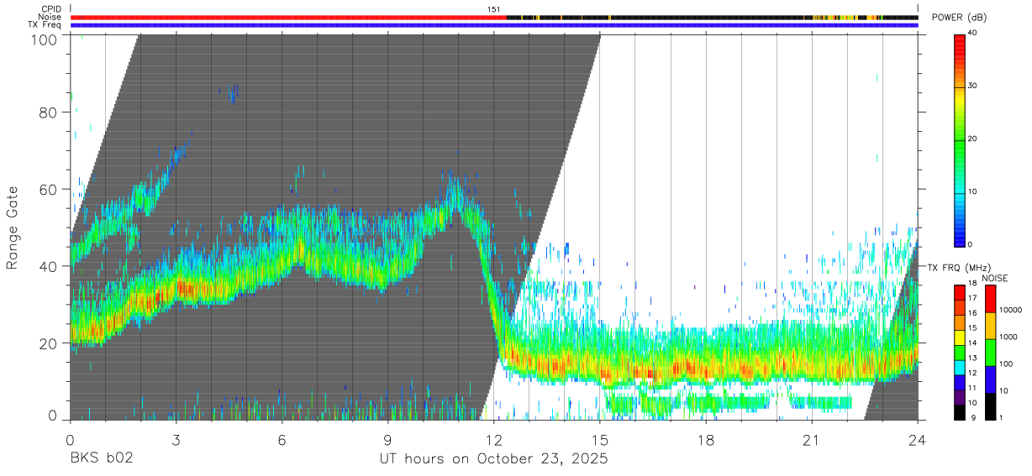Click x-axis tick label 21
Image resolution: width=1032 pixels, height=476 pixels.
(812, 441)
